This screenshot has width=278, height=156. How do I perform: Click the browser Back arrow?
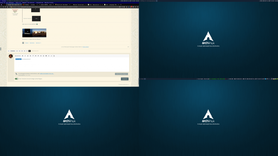pos(1,7)
